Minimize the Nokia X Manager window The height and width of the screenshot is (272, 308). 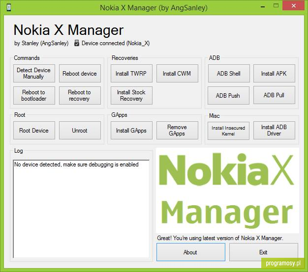pos(263,7)
